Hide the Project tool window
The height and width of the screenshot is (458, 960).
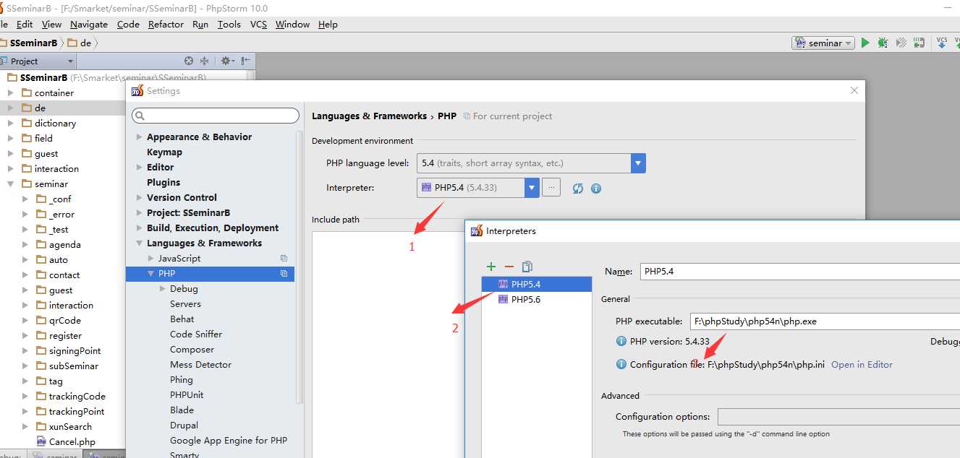[246, 61]
